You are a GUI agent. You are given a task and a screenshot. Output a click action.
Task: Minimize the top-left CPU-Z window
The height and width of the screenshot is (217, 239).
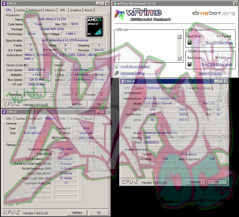click(x=98, y=3)
